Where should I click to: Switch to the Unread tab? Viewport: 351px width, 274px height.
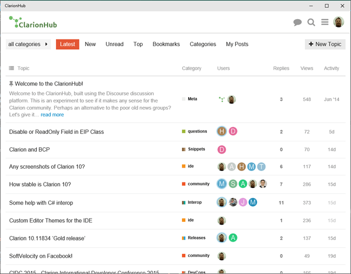point(115,44)
